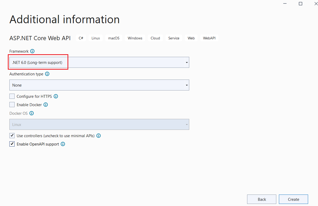The width and height of the screenshot is (318, 206).
Task: Select the C# project tag
Action: coord(81,38)
